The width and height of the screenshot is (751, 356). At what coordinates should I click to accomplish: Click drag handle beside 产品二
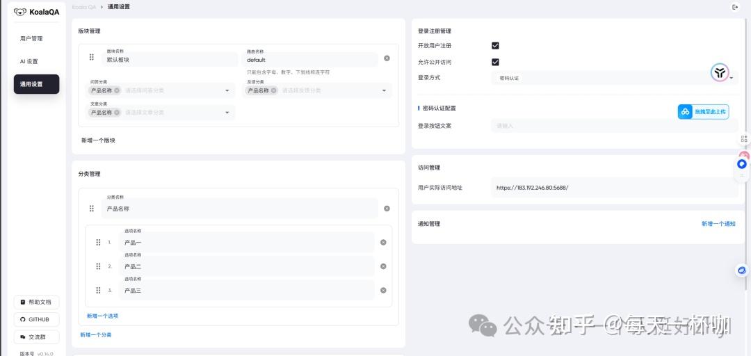(98, 266)
